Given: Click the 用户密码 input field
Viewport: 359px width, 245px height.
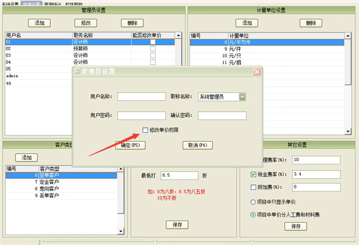Looking at the screenshot, I should (142, 116).
